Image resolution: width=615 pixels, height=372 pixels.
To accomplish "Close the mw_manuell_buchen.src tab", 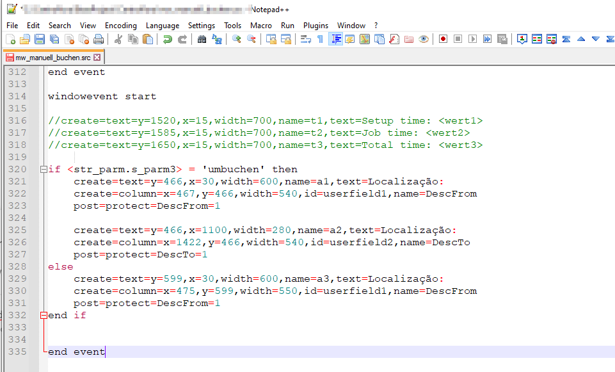I will 97,58.
